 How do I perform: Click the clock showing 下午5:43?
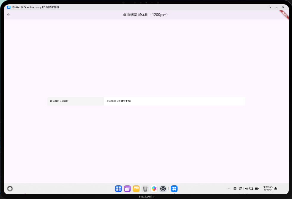[268, 189]
